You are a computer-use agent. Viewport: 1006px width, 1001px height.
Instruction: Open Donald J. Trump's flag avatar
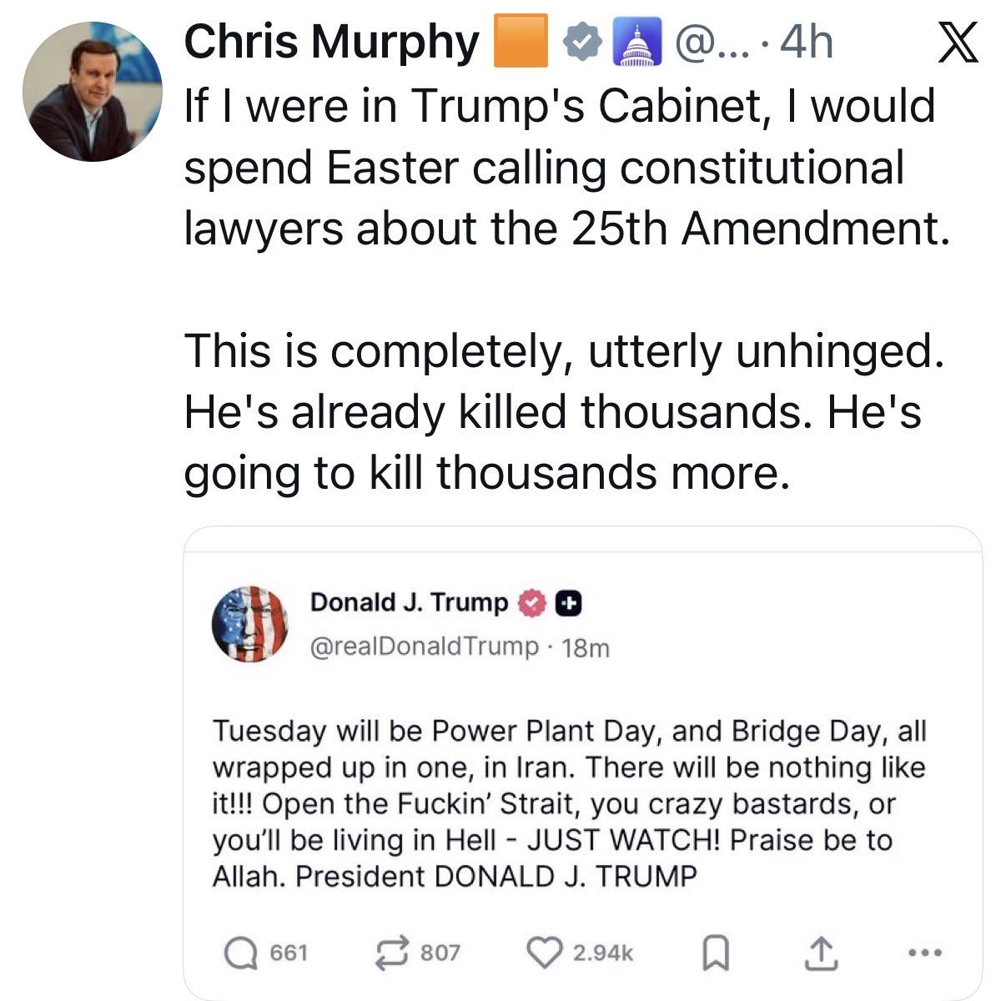[x=250, y=624]
